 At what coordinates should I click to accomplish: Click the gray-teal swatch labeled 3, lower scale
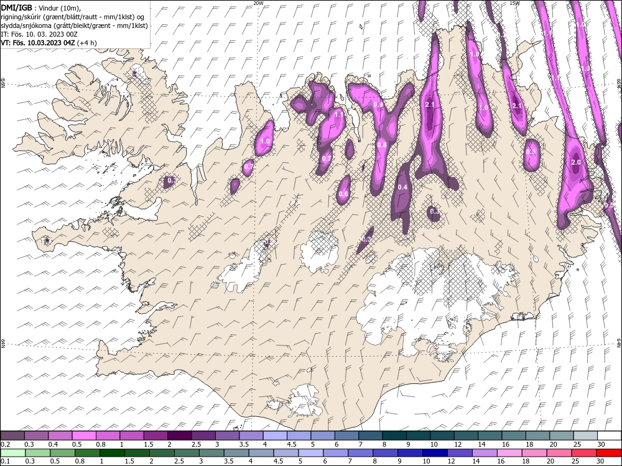click(211, 453)
